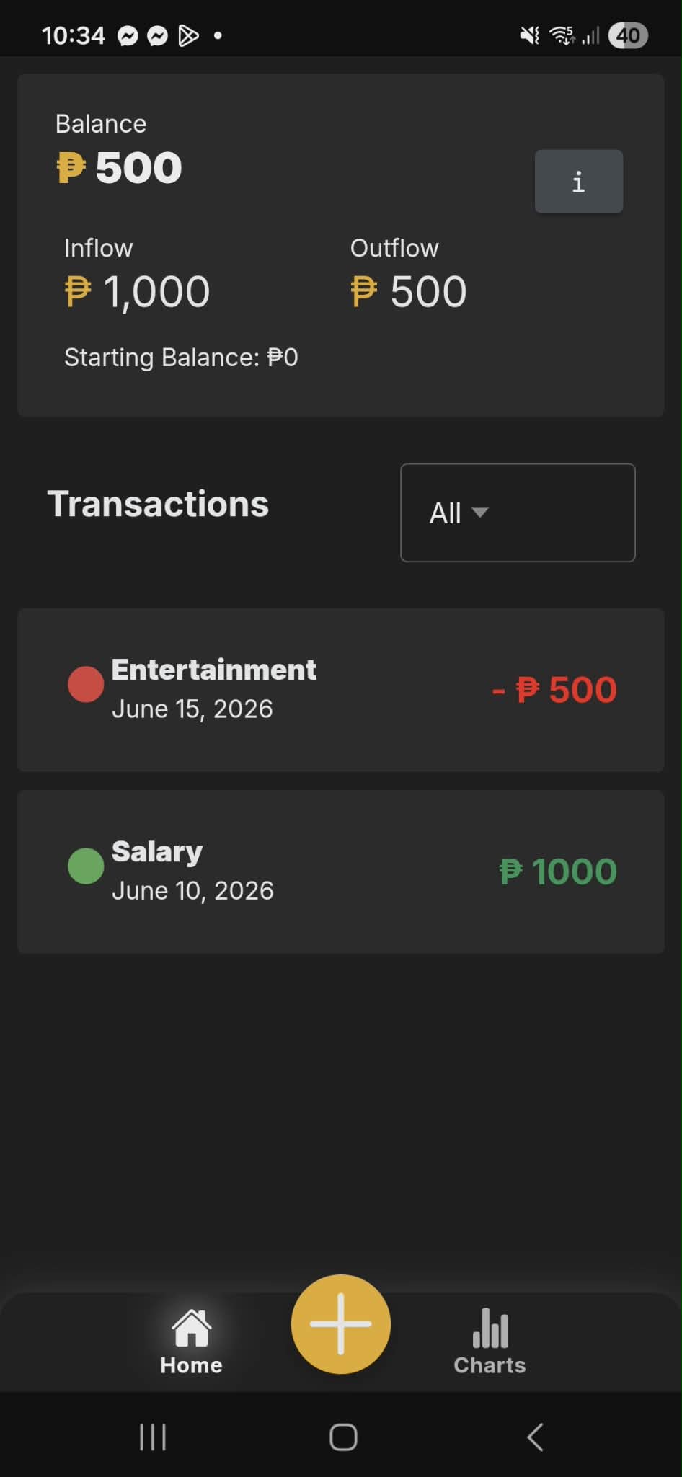Screen dimensions: 682x1477
Task: Tap the Android home navigation button
Action: (343, 1437)
